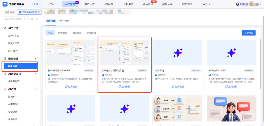264x126 pixels.
Task: Click the AI工作流 section icon in sidebar
Action: [5, 28]
